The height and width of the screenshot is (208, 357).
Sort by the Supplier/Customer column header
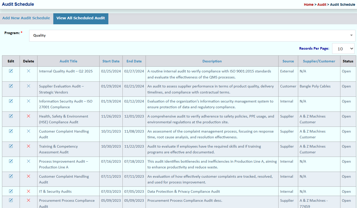tap(319, 61)
